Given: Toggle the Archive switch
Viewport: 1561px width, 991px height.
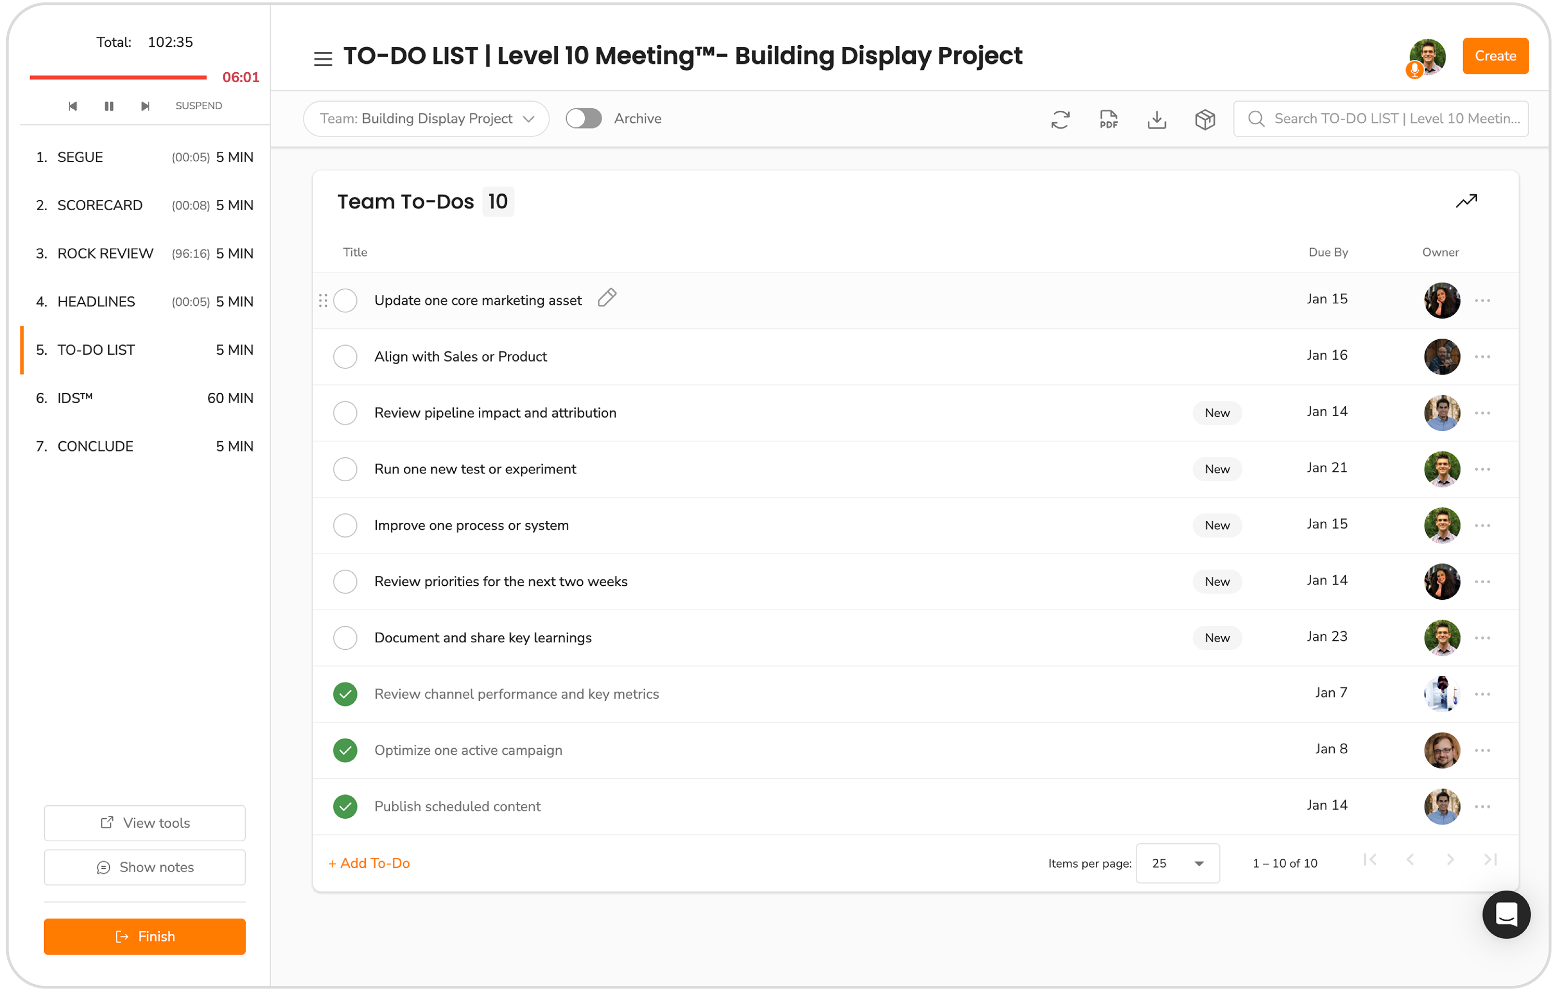Looking at the screenshot, I should 583,119.
